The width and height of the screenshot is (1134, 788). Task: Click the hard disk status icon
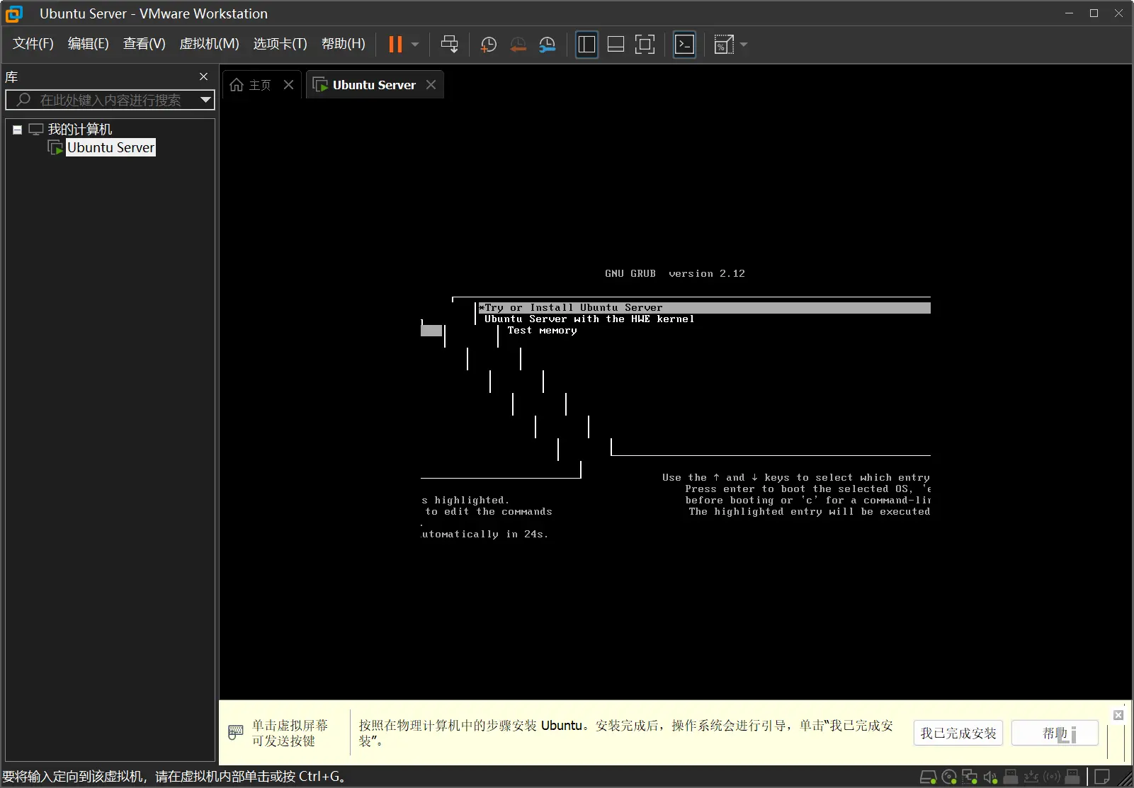click(x=928, y=777)
